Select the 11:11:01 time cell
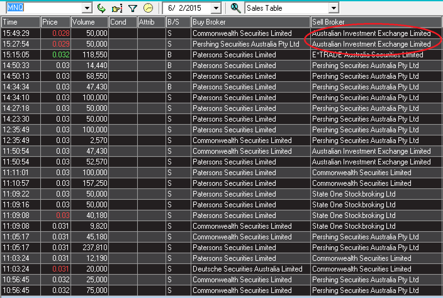The width and height of the screenshot is (443, 298). [x=21, y=173]
